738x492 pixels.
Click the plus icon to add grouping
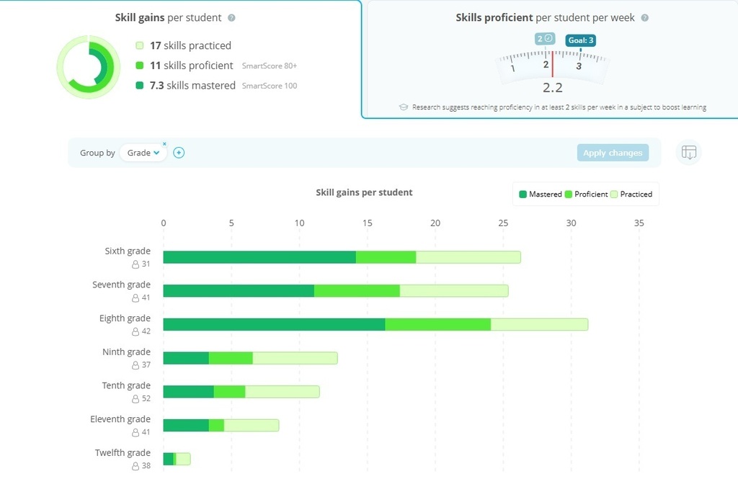pyautogui.click(x=179, y=153)
